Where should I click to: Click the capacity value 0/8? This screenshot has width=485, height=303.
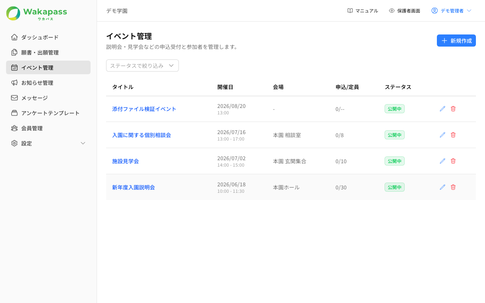339,135
